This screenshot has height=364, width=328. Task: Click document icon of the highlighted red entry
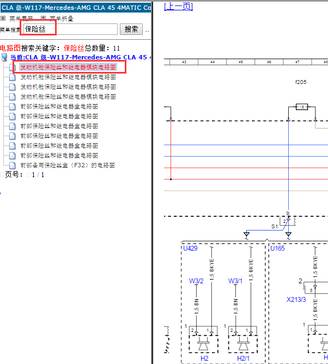pyautogui.click(x=13, y=68)
